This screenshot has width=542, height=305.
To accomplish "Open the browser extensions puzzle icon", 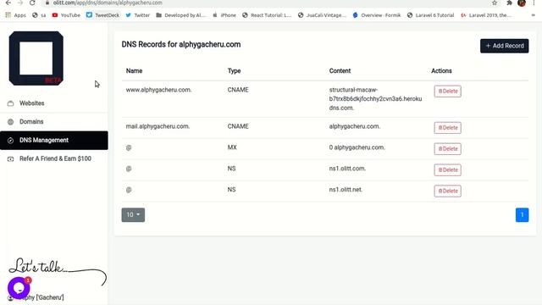I will (509, 3).
